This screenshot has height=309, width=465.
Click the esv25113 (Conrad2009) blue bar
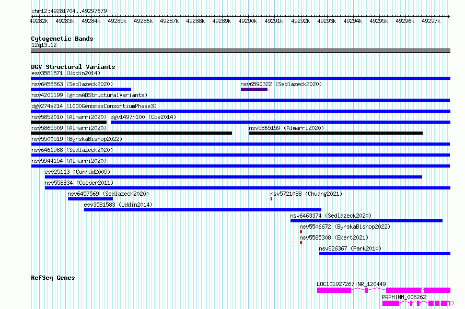[233, 177]
